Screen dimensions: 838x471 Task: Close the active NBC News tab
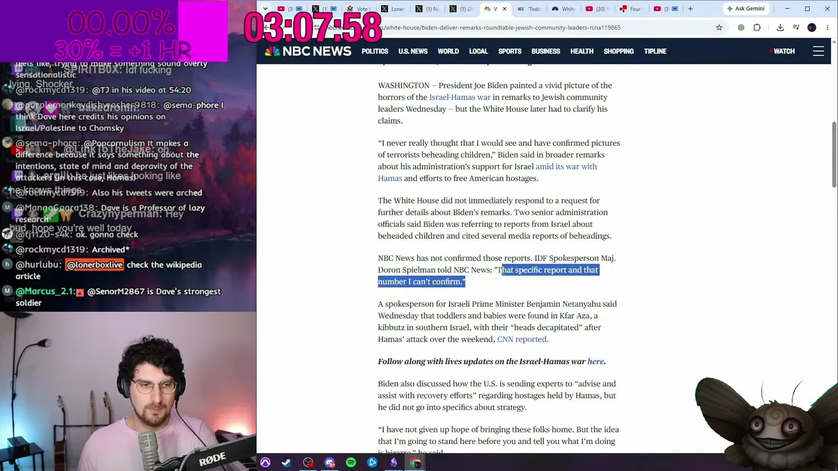tap(504, 9)
